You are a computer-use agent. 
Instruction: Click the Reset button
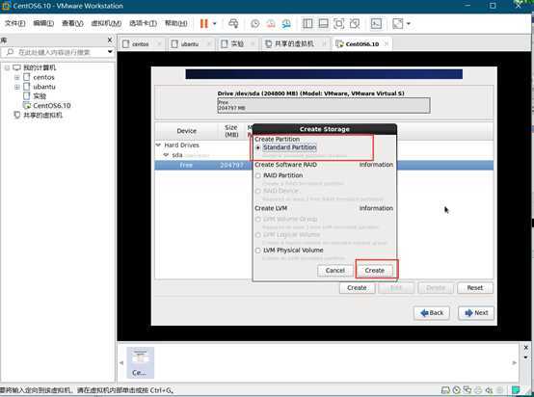475,288
